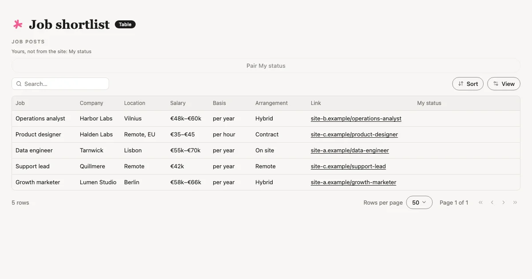Open site-c.example/support-lead link

tap(348, 166)
